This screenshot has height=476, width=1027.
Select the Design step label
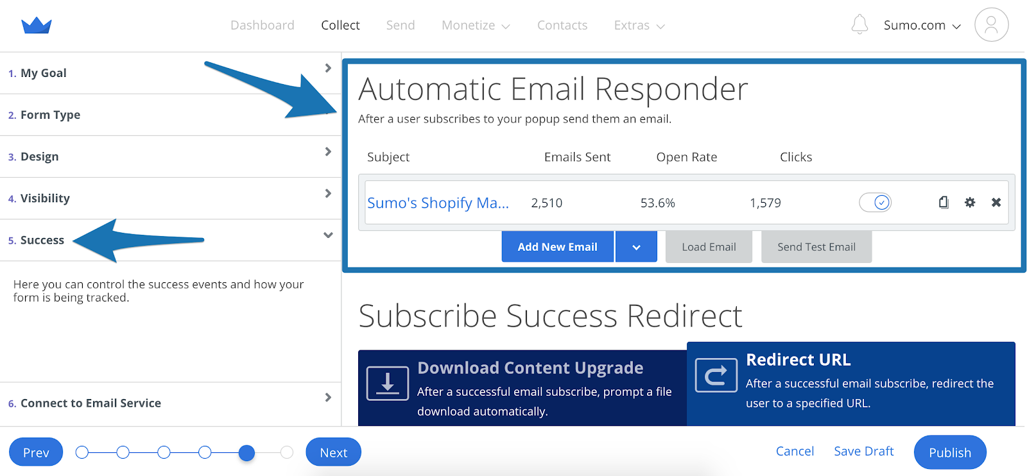coord(39,157)
